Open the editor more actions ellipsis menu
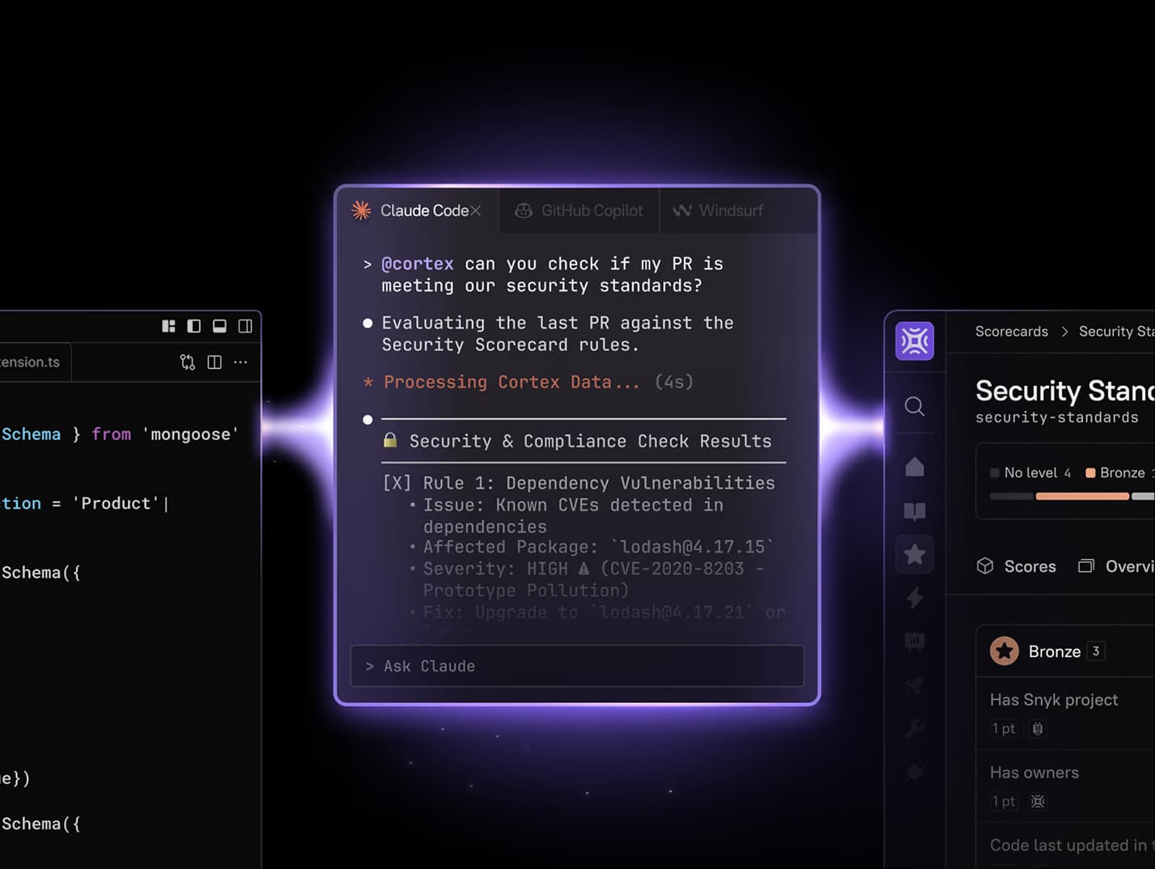1155x869 pixels. [240, 362]
